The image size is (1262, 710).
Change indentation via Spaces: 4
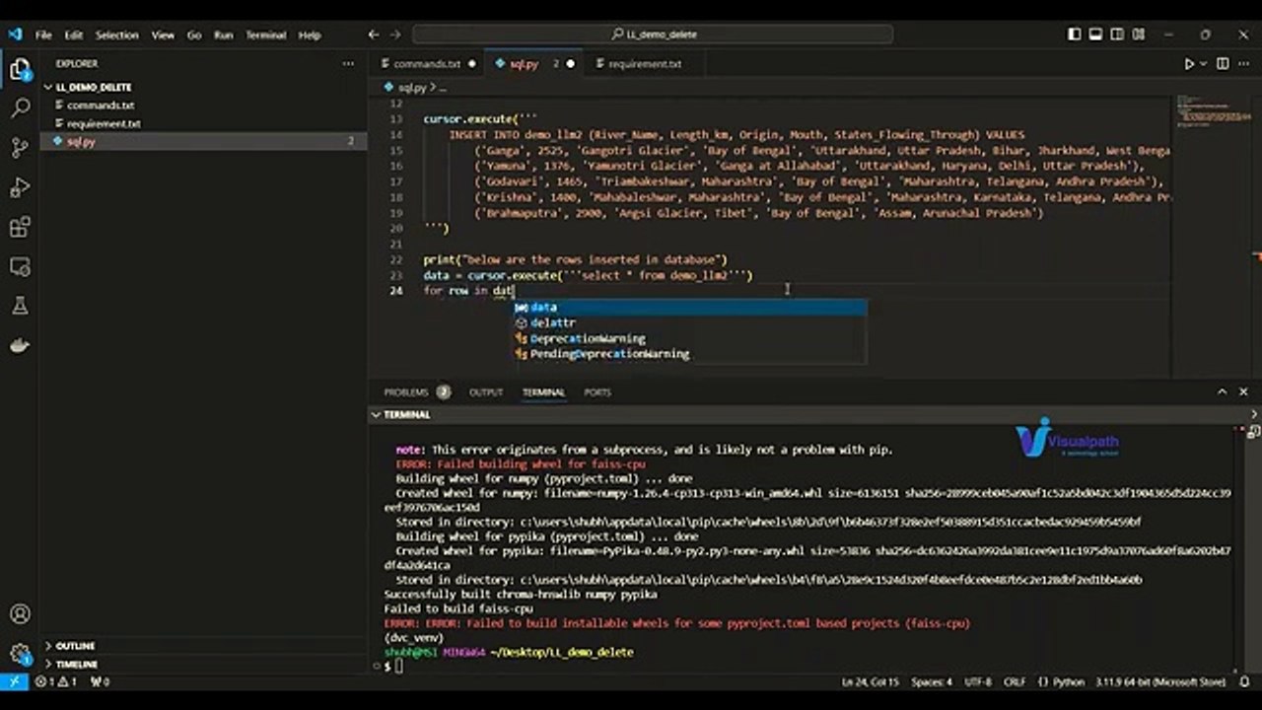pos(932,681)
